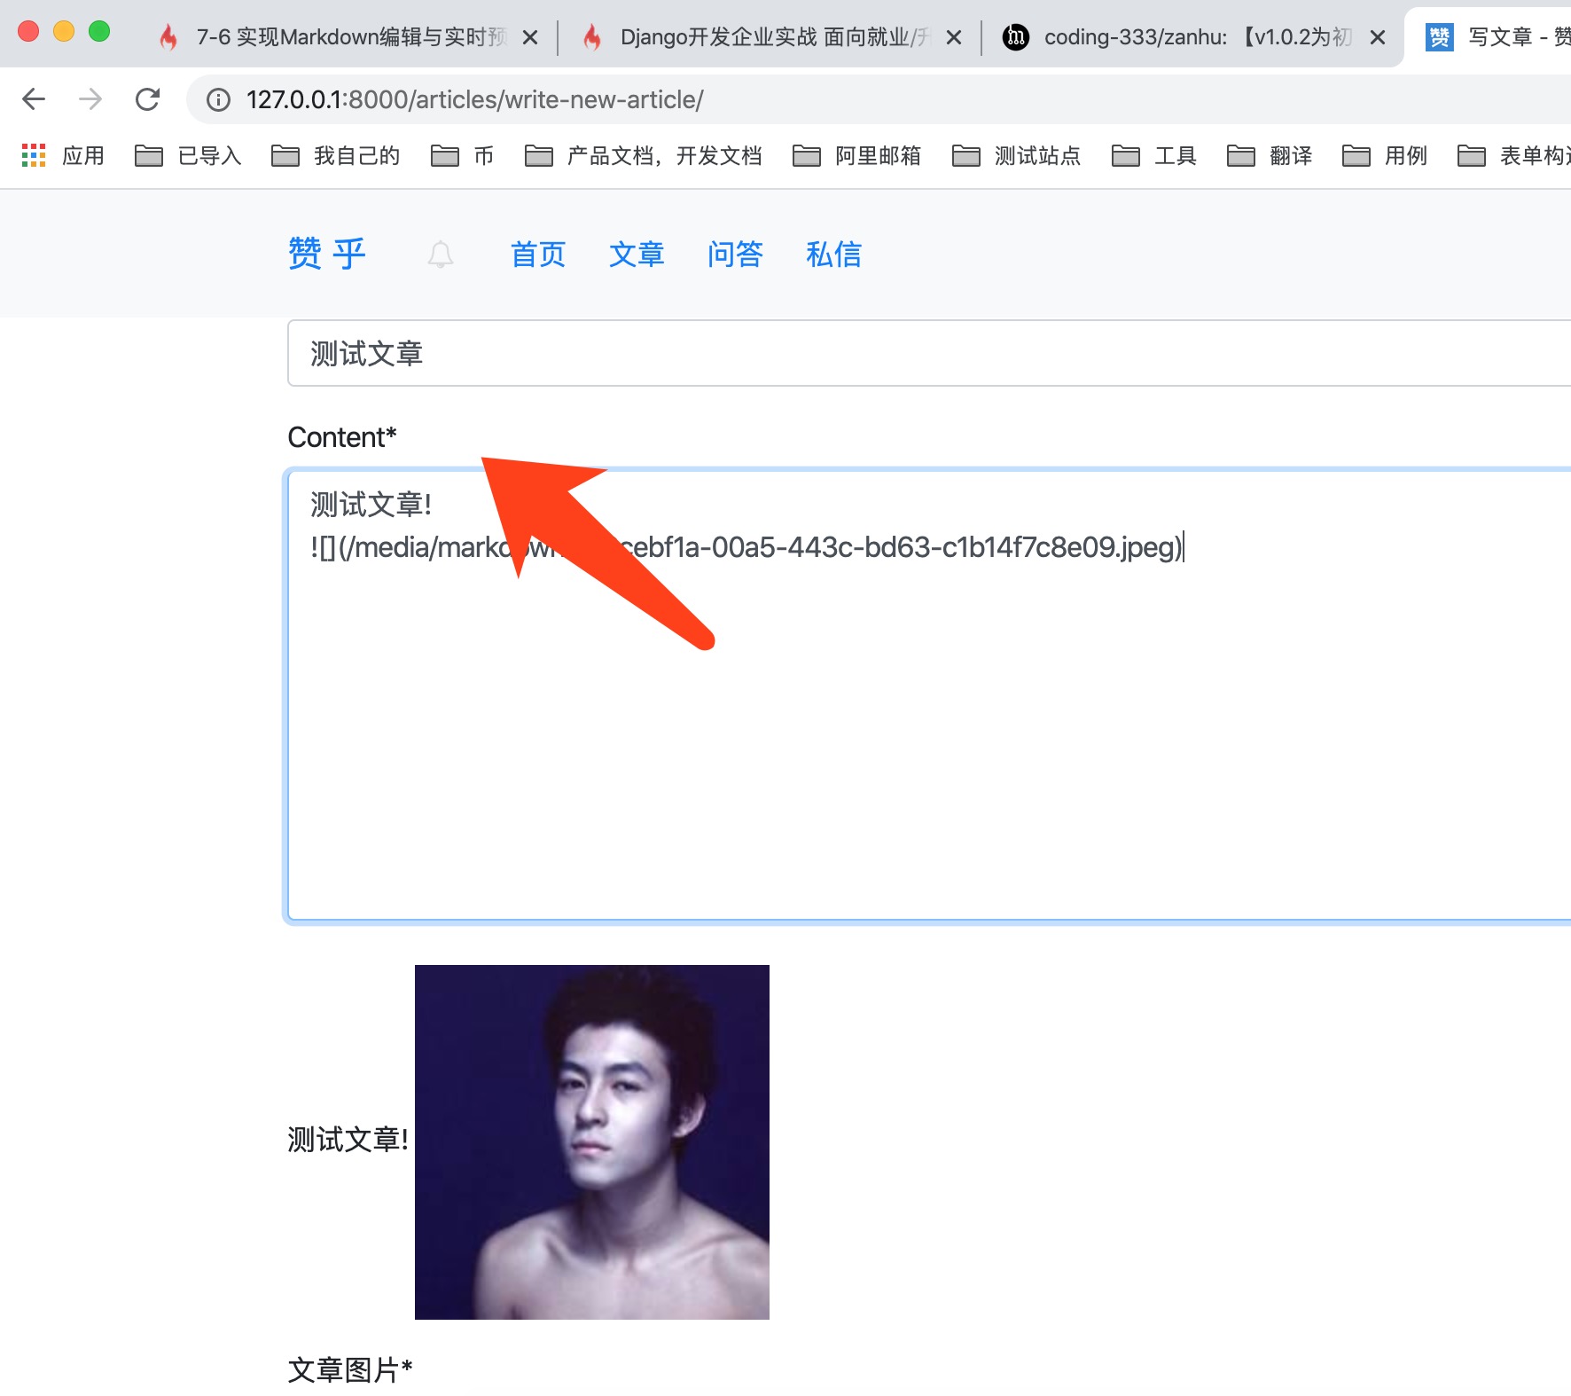Open the 产品文档，开发文档 bookmark folder
Viewport: 1571px width, 1396px height.
point(643,156)
